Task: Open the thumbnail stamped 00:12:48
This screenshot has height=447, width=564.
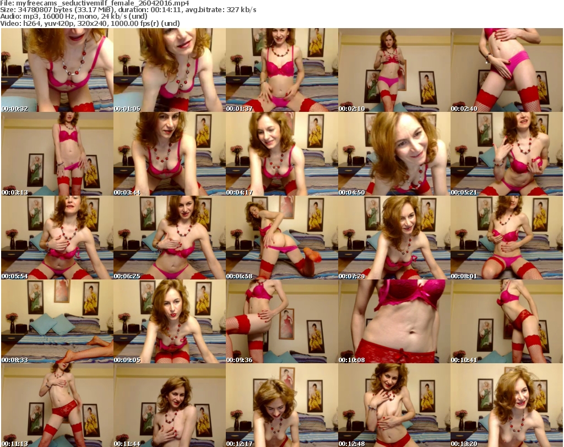Action: click(x=394, y=405)
